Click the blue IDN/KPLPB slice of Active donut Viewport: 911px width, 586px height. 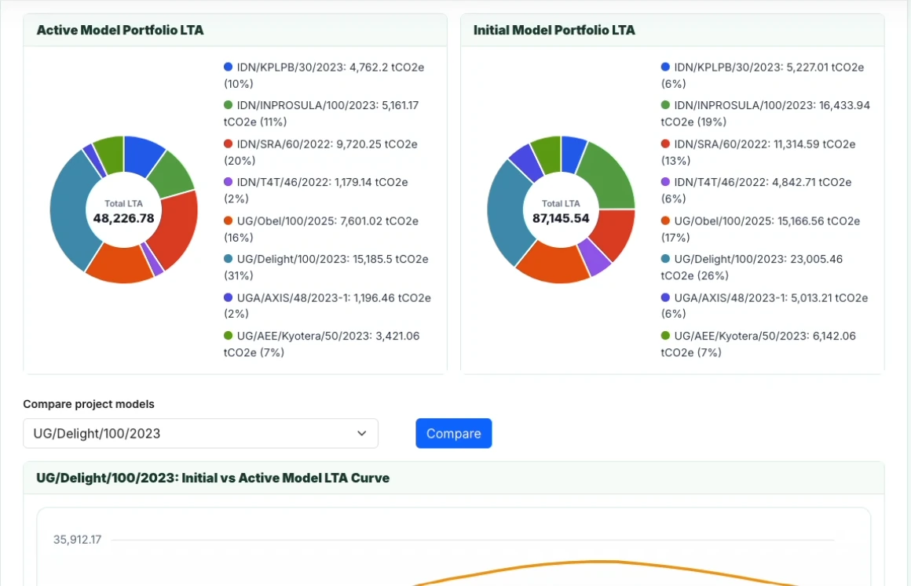coord(142,154)
